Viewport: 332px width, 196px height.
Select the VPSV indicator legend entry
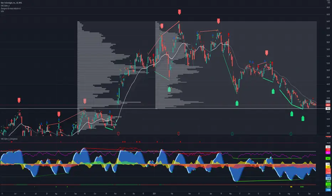point(2,11)
